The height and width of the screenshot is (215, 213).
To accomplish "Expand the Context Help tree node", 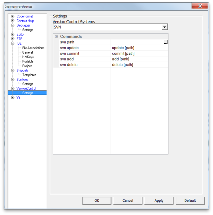I will (13, 21).
